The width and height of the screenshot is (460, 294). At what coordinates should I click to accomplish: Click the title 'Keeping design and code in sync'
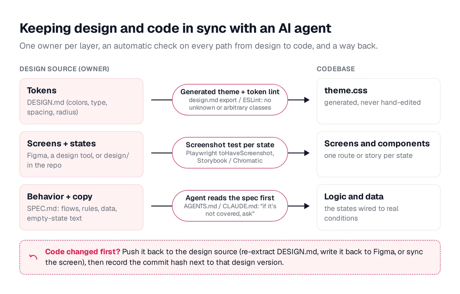175,28
